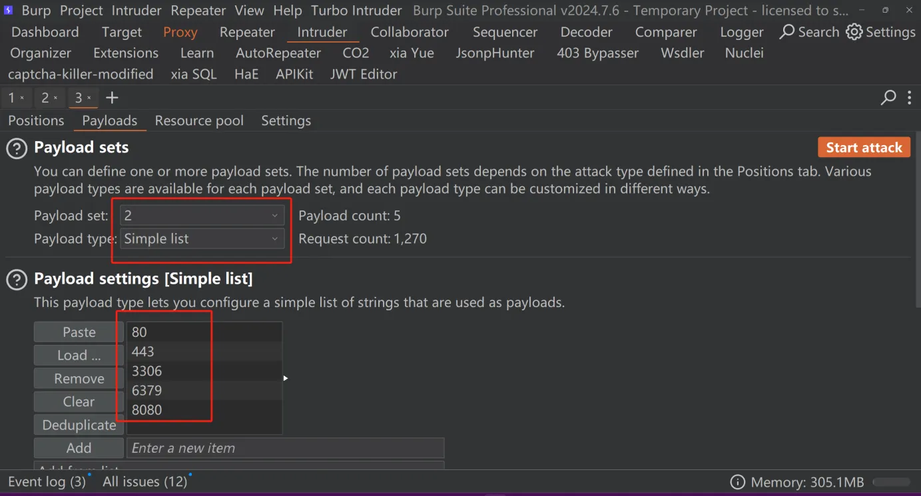Click the Clear button
Image resolution: width=921 pixels, height=496 pixels.
[79, 402]
